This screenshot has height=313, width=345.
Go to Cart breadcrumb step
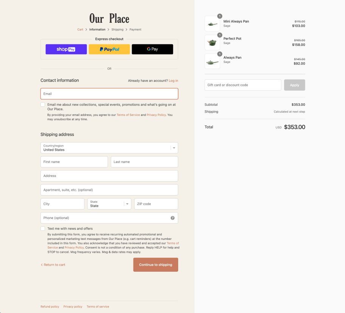pyautogui.click(x=80, y=30)
